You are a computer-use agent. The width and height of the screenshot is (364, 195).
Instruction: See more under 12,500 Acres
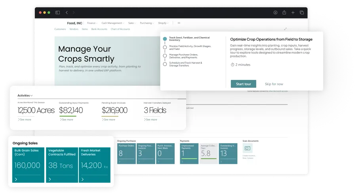pos(25,119)
